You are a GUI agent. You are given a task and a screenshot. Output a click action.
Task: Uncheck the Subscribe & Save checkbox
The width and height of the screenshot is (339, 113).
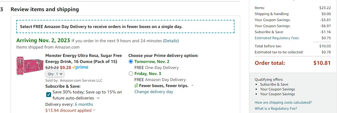(49, 94)
